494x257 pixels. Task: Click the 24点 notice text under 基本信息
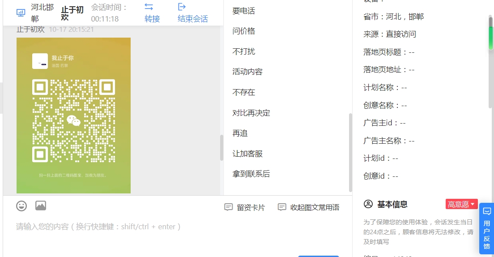click(418, 232)
